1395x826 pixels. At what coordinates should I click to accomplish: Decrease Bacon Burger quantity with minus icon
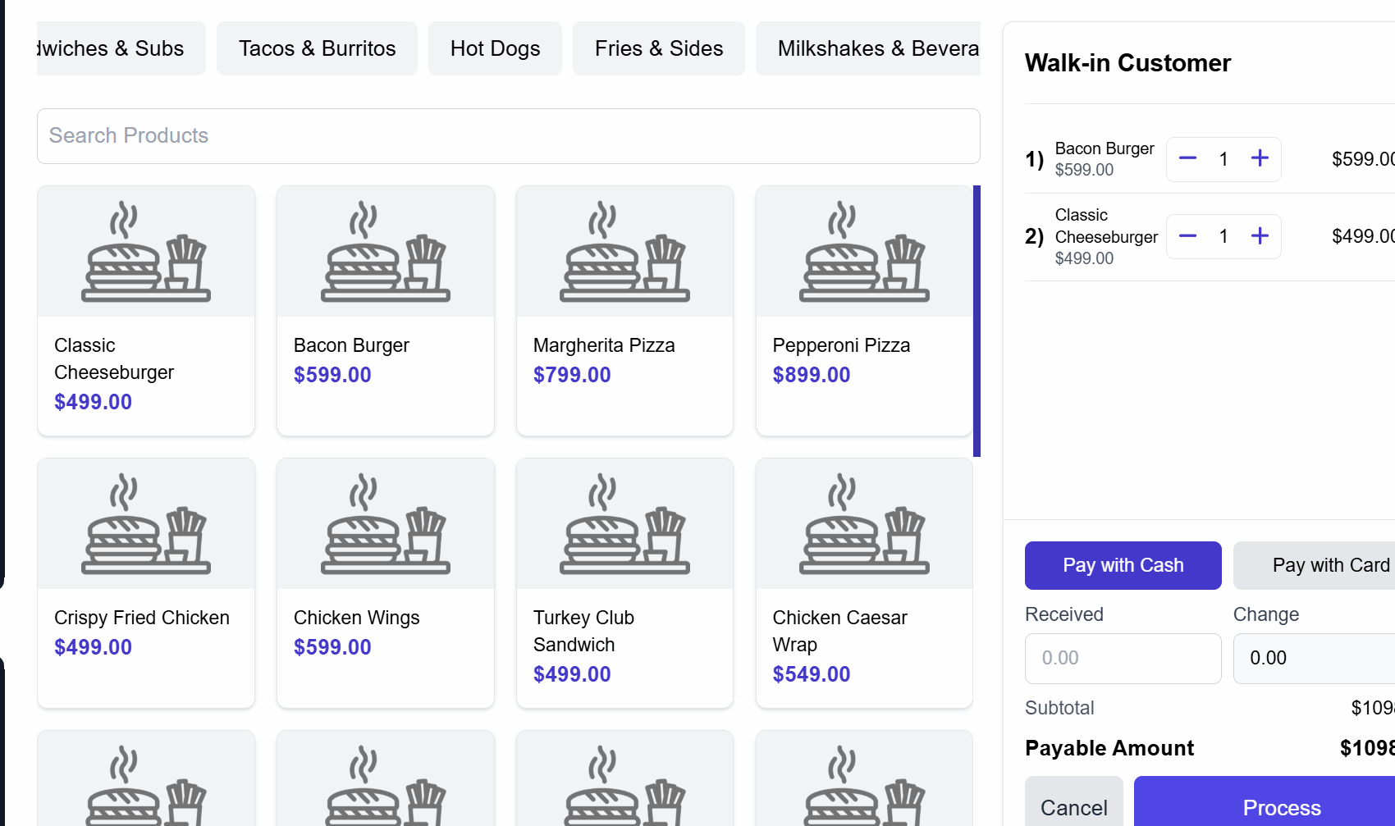click(x=1187, y=158)
